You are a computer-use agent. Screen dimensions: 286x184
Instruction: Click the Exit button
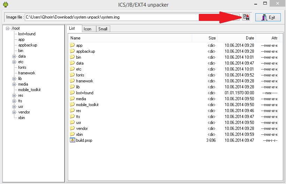(x=268, y=17)
